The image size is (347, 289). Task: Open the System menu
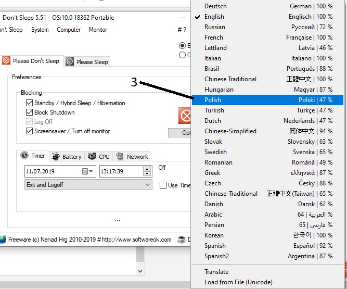coord(40,30)
